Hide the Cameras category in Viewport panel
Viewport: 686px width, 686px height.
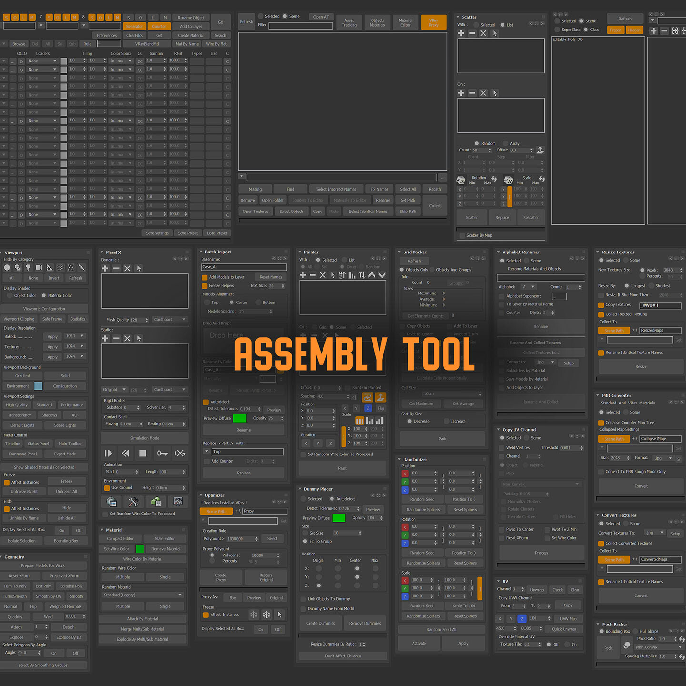pos(39,267)
